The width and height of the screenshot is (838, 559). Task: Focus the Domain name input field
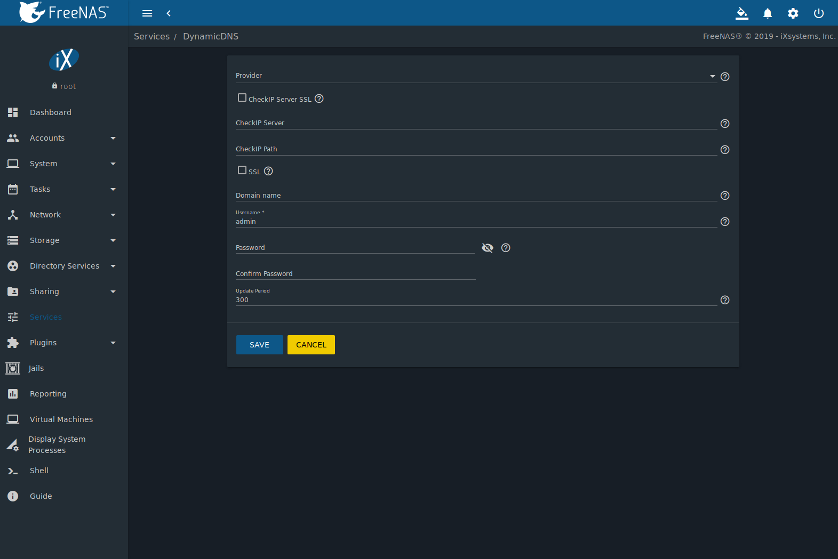tap(476, 195)
